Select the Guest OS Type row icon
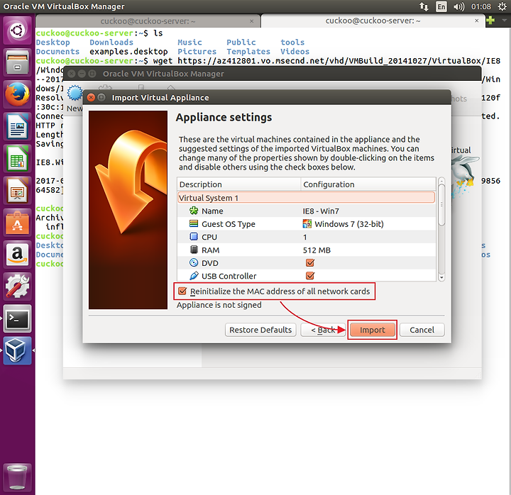Screen dimensions: 511x495 [194, 223]
